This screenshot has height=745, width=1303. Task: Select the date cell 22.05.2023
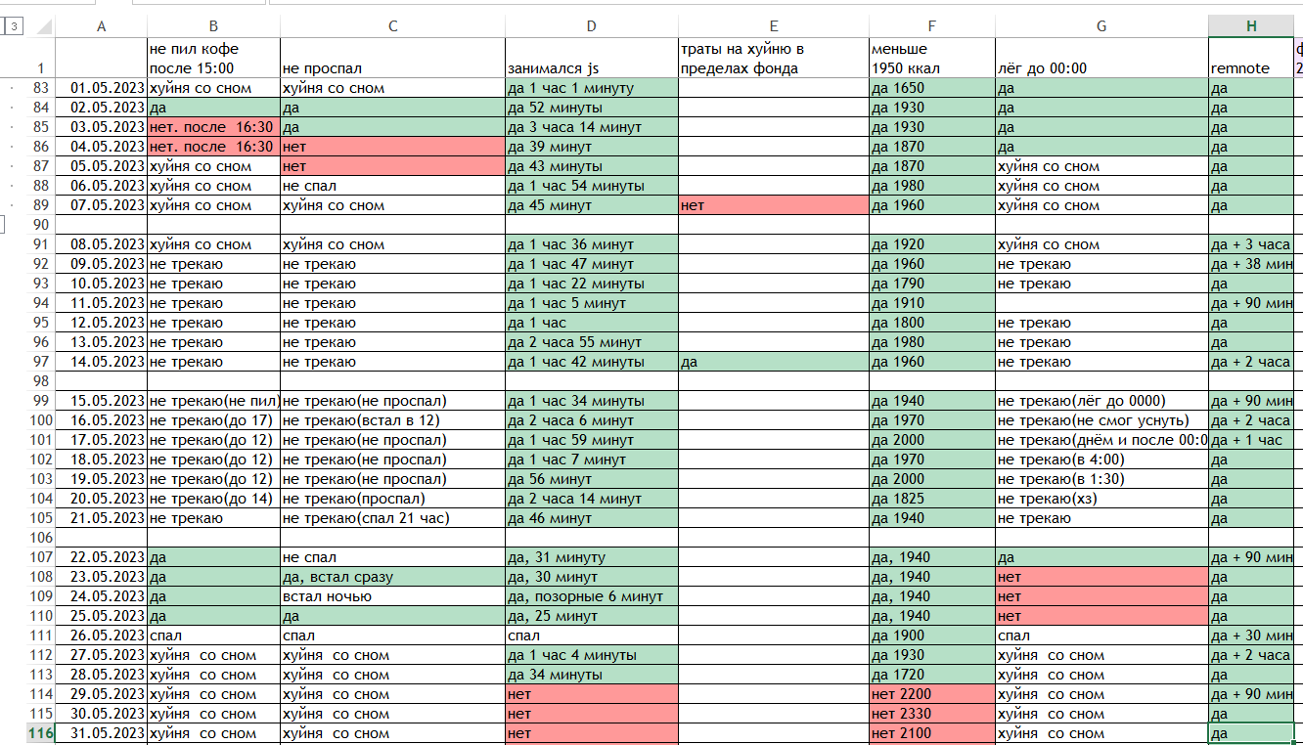pos(102,557)
